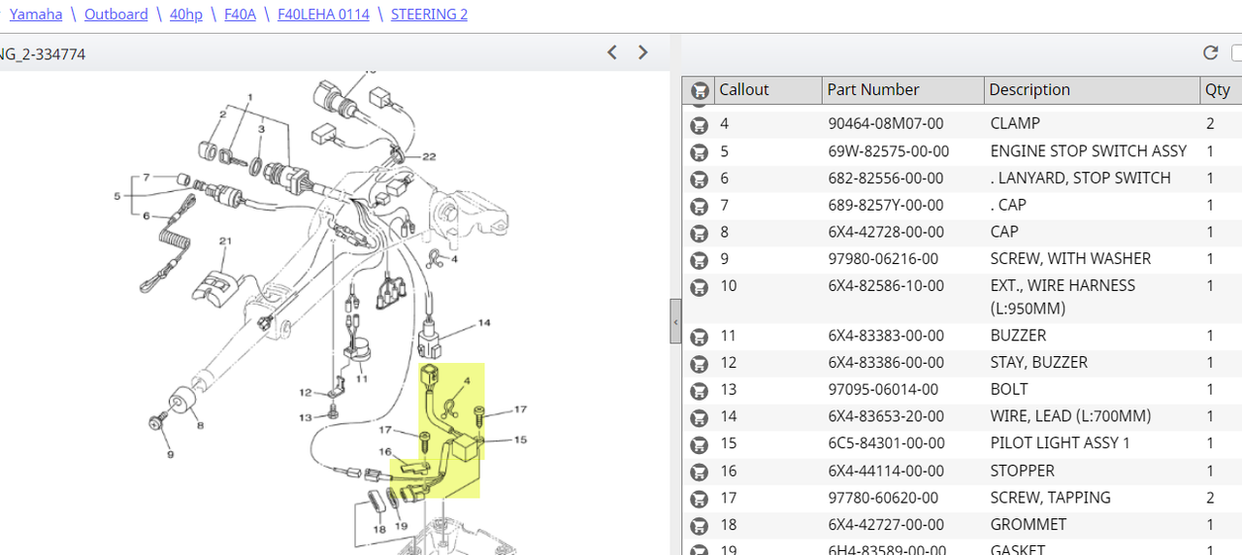Screen dimensions: 1242x555
Task: Click callout 21 in the diagram
Action: 224,242
